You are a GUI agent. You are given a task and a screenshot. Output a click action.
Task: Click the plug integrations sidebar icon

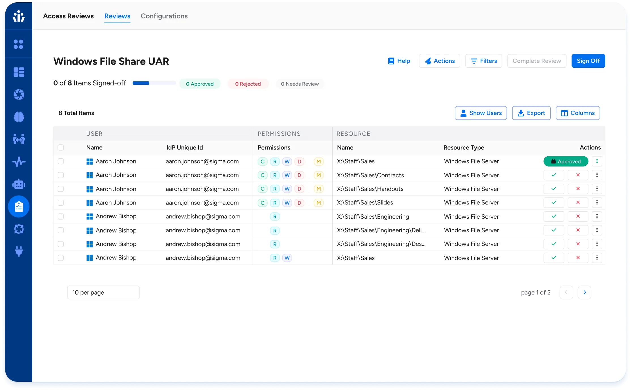click(19, 251)
